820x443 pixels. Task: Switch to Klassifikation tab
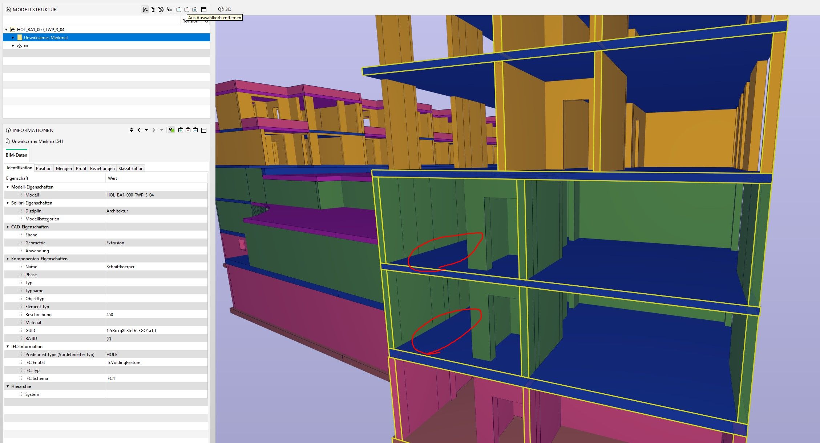click(131, 168)
